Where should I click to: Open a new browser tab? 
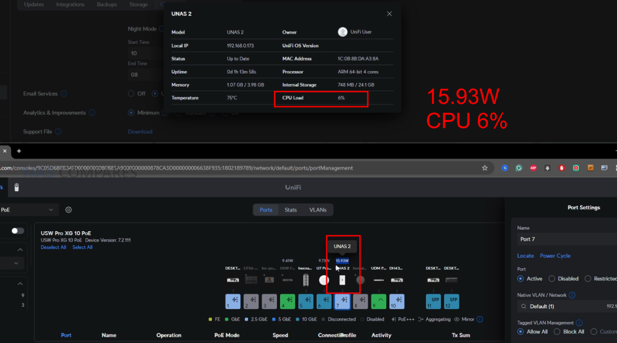click(x=19, y=151)
